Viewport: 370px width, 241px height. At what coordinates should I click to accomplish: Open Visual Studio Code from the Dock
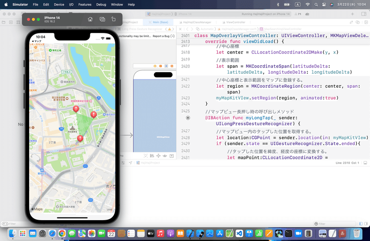[239, 234]
